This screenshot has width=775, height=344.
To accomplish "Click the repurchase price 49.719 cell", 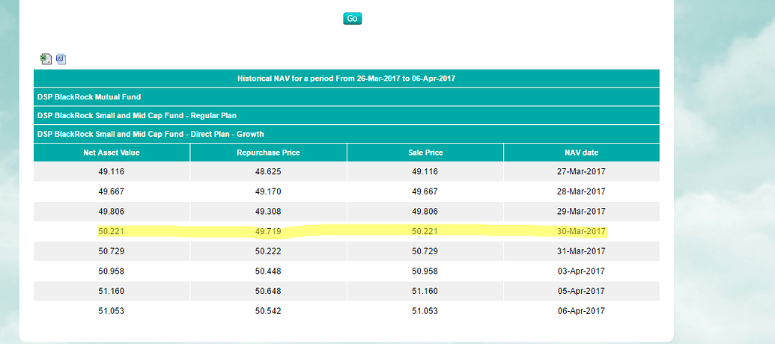I will 268,232.
